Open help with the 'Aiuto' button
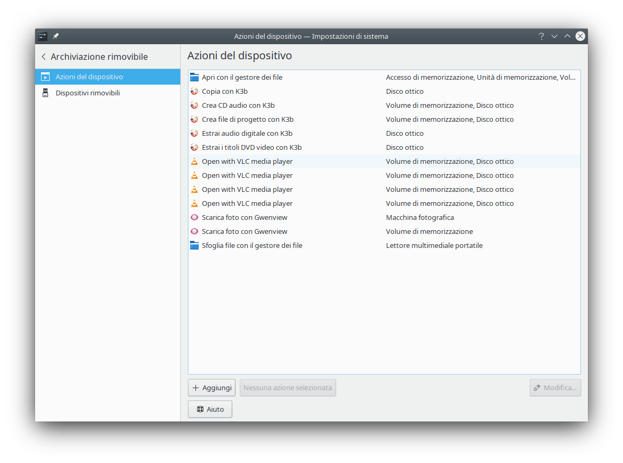The image size is (623, 463). point(210,410)
